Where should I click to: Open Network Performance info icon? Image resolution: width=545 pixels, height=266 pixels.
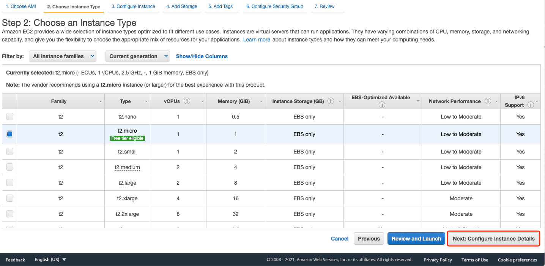tap(488, 101)
